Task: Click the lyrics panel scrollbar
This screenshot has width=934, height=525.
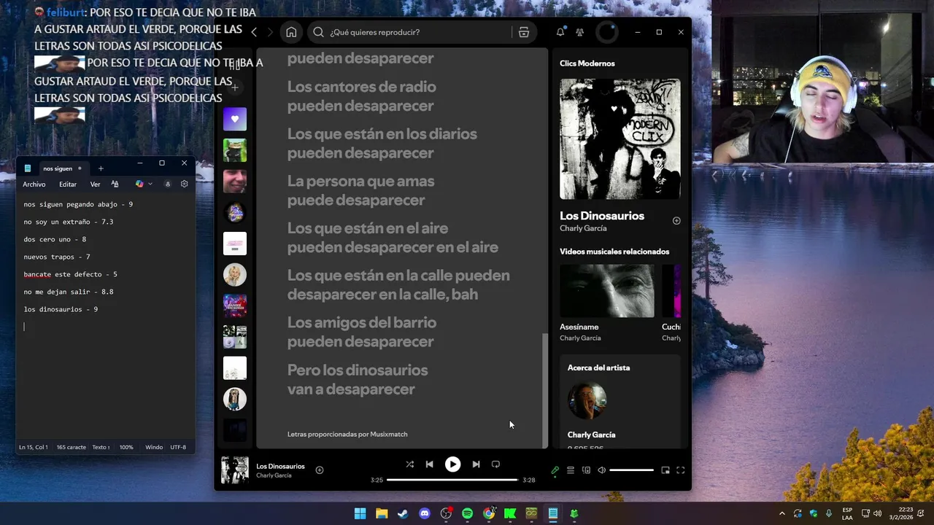Action: click(544, 390)
